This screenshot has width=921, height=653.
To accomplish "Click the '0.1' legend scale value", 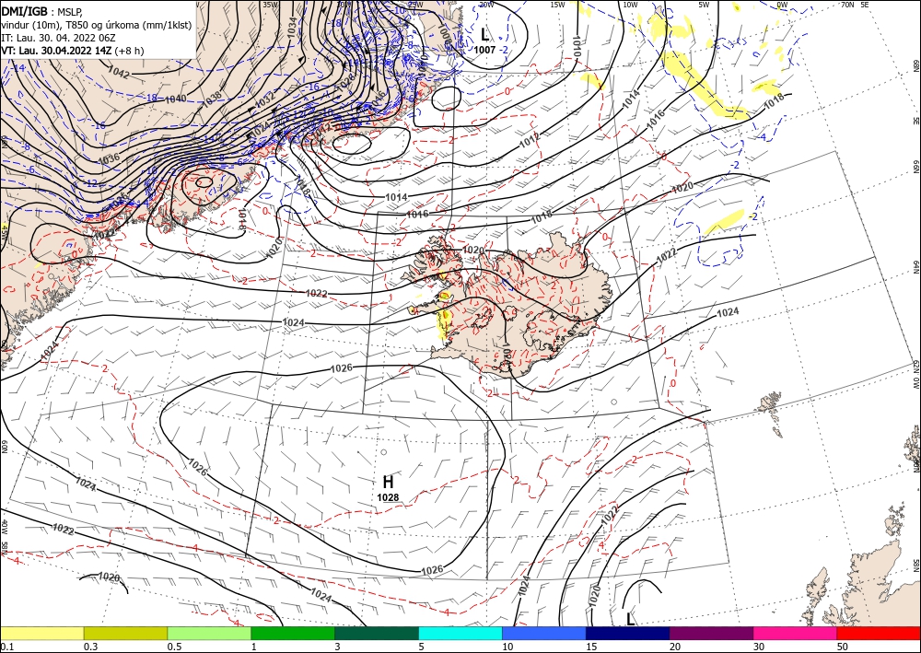I will [7, 646].
